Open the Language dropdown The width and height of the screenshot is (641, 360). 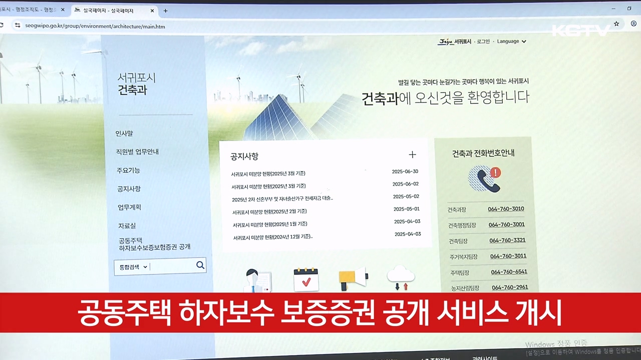tap(510, 41)
